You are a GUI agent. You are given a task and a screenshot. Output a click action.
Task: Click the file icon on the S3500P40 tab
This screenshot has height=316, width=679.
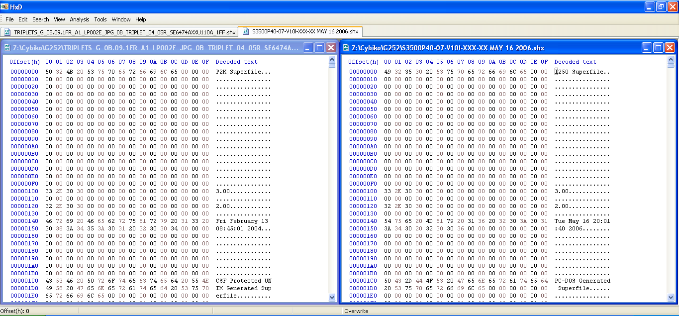pos(246,31)
